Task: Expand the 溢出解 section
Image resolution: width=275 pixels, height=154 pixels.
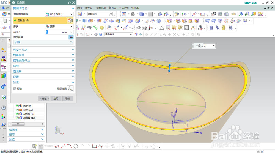Action: (x=43, y=71)
